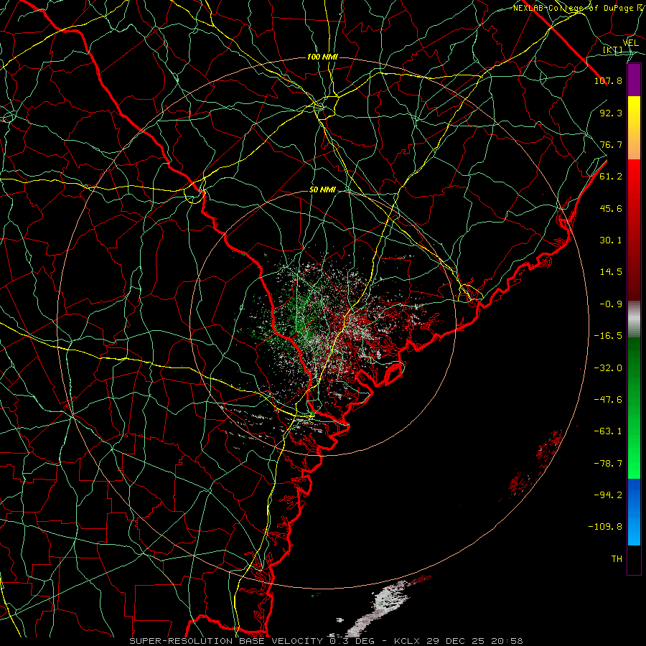Click the TH label beside the scale

point(617,559)
